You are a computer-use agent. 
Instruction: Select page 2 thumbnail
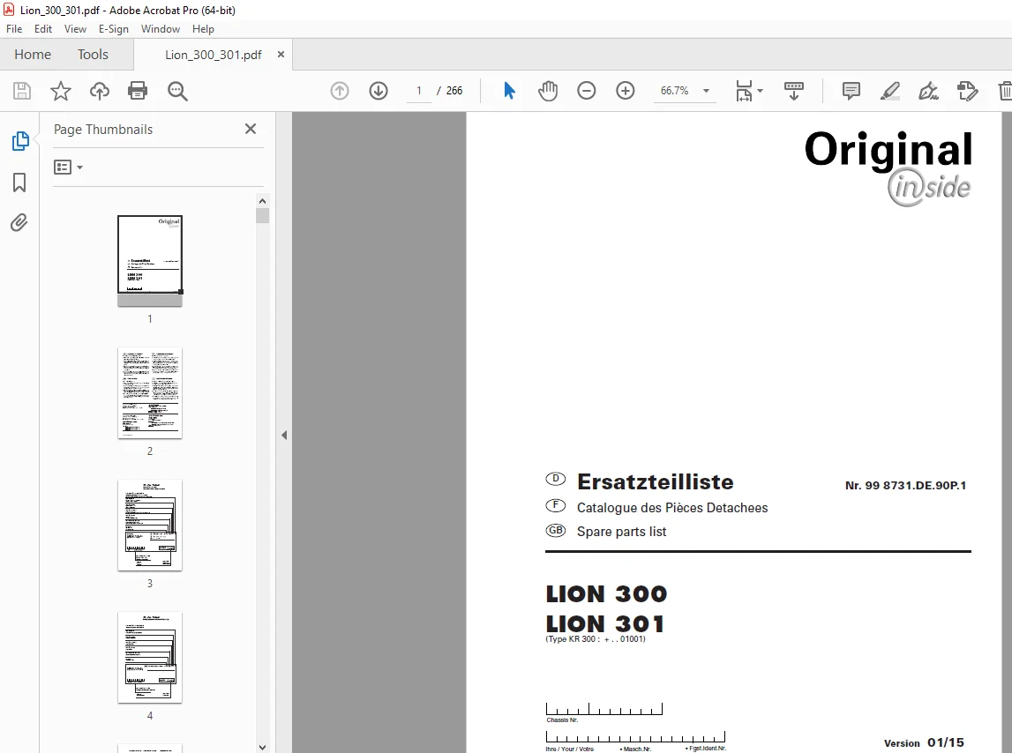click(150, 393)
